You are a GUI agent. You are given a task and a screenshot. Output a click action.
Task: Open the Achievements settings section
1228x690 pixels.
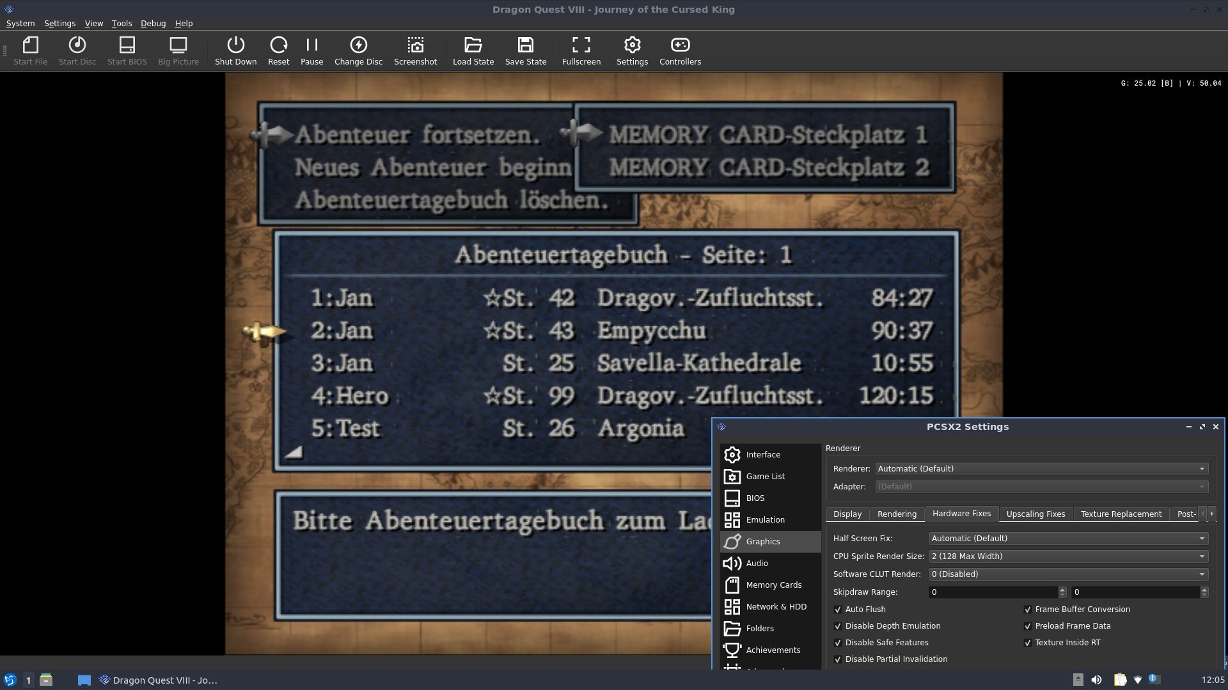coord(773,650)
